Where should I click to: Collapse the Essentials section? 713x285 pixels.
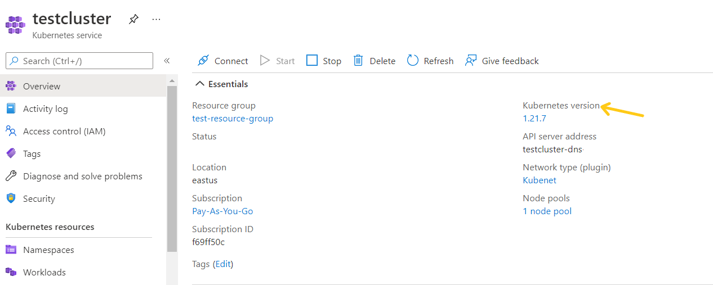click(x=199, y=84)
